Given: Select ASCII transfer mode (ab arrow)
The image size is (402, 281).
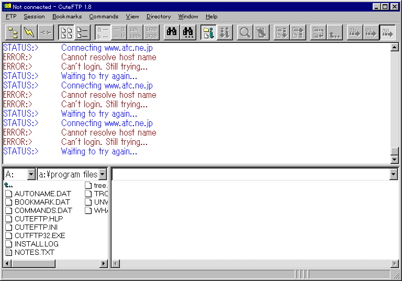Looking at the screenshot, I should (x=355, y=32).
